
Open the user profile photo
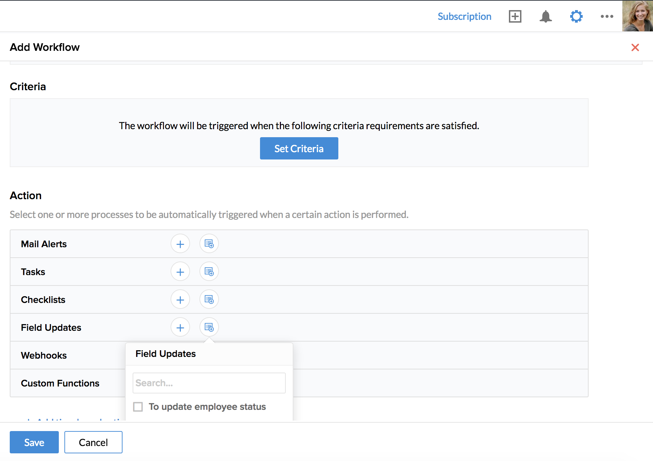pyautogui.click(x=637, y=16)
